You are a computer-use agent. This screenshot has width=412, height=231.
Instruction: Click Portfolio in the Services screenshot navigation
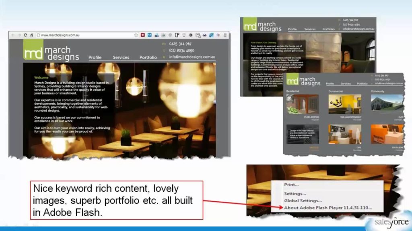coord(328,29)
